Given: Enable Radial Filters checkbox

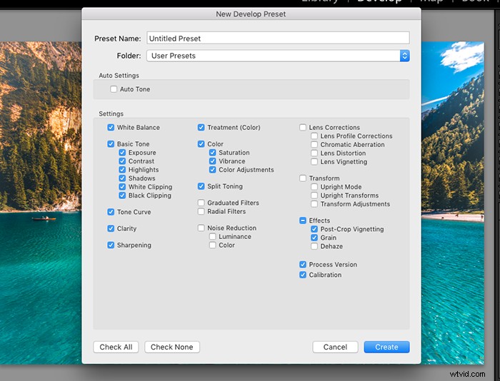Looking at the screenshot, I should tap(201, 211).
